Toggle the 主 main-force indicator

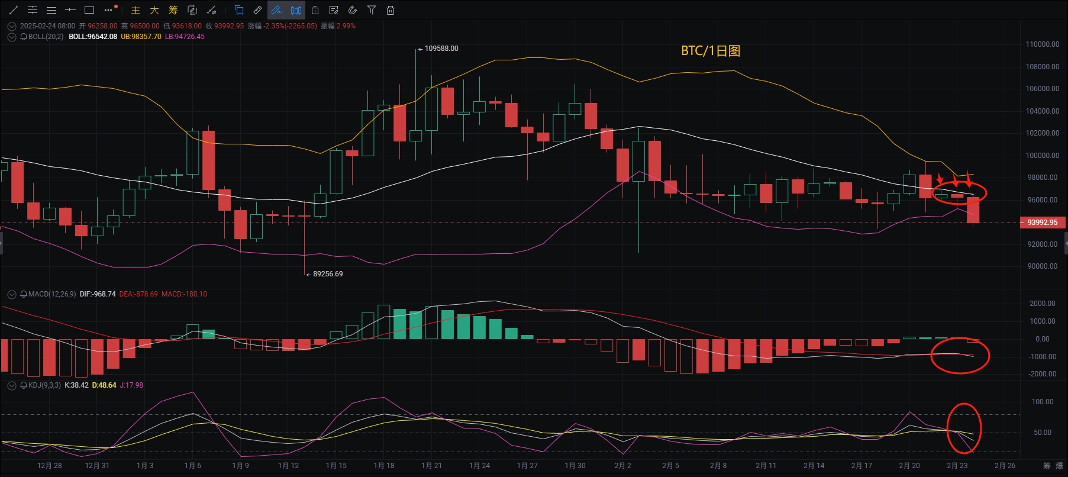pos(135,10)
